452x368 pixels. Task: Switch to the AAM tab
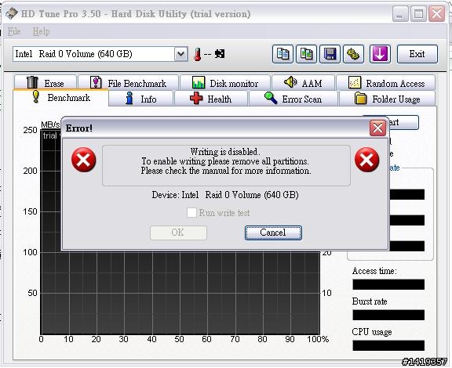coord(303,83)
